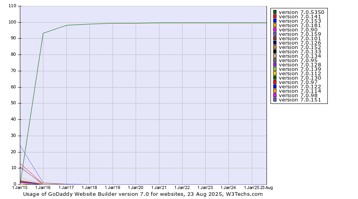Click the black swatch for version 7.0.133
The image size is (358, 199).
pos(275,51)
